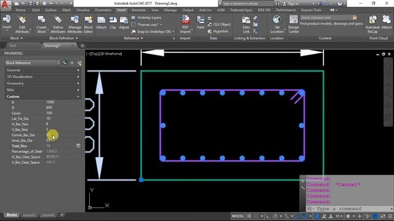The image size is (394, 221).
Task: Launch Autodesk ReCap
Action: coord(372,24)
